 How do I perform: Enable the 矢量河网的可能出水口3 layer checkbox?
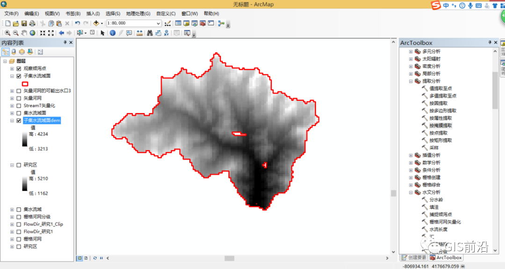coord(19,91)
